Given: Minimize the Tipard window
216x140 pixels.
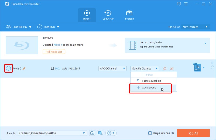Looking at the screenshot, I should point(197,4).
